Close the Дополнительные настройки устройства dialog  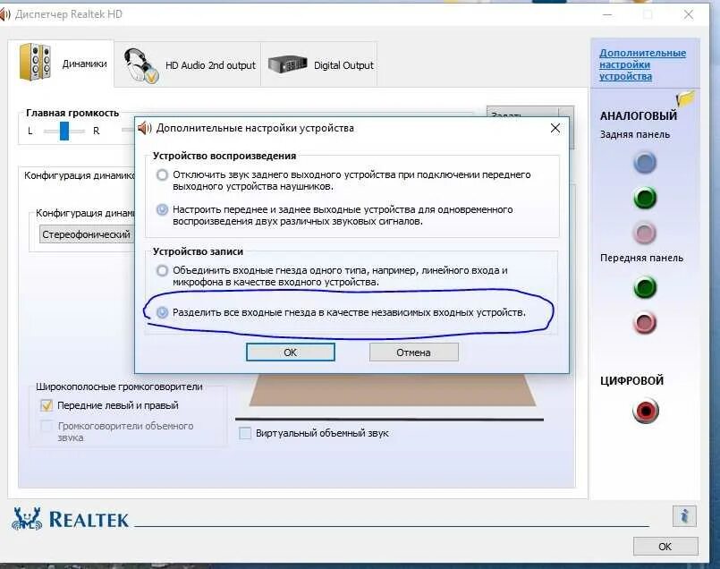(x=555, y=128)
